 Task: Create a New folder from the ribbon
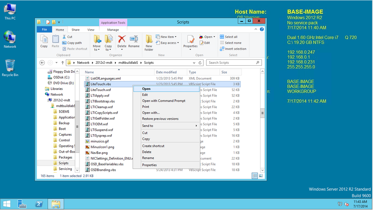click(149, 43)
